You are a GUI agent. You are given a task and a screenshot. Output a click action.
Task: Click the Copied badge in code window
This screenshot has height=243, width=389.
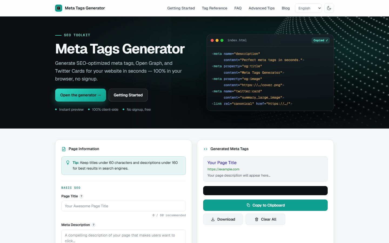[321, 40]
